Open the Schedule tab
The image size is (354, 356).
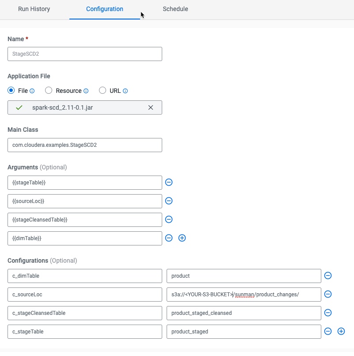click(175, 9)
